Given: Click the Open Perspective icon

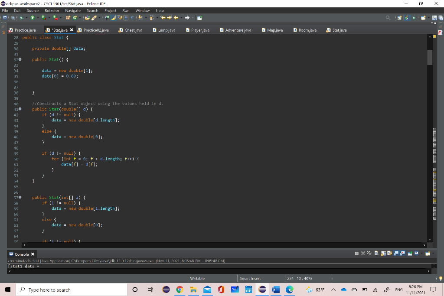Looking at the screenshot, I should (x=399, y=18).
